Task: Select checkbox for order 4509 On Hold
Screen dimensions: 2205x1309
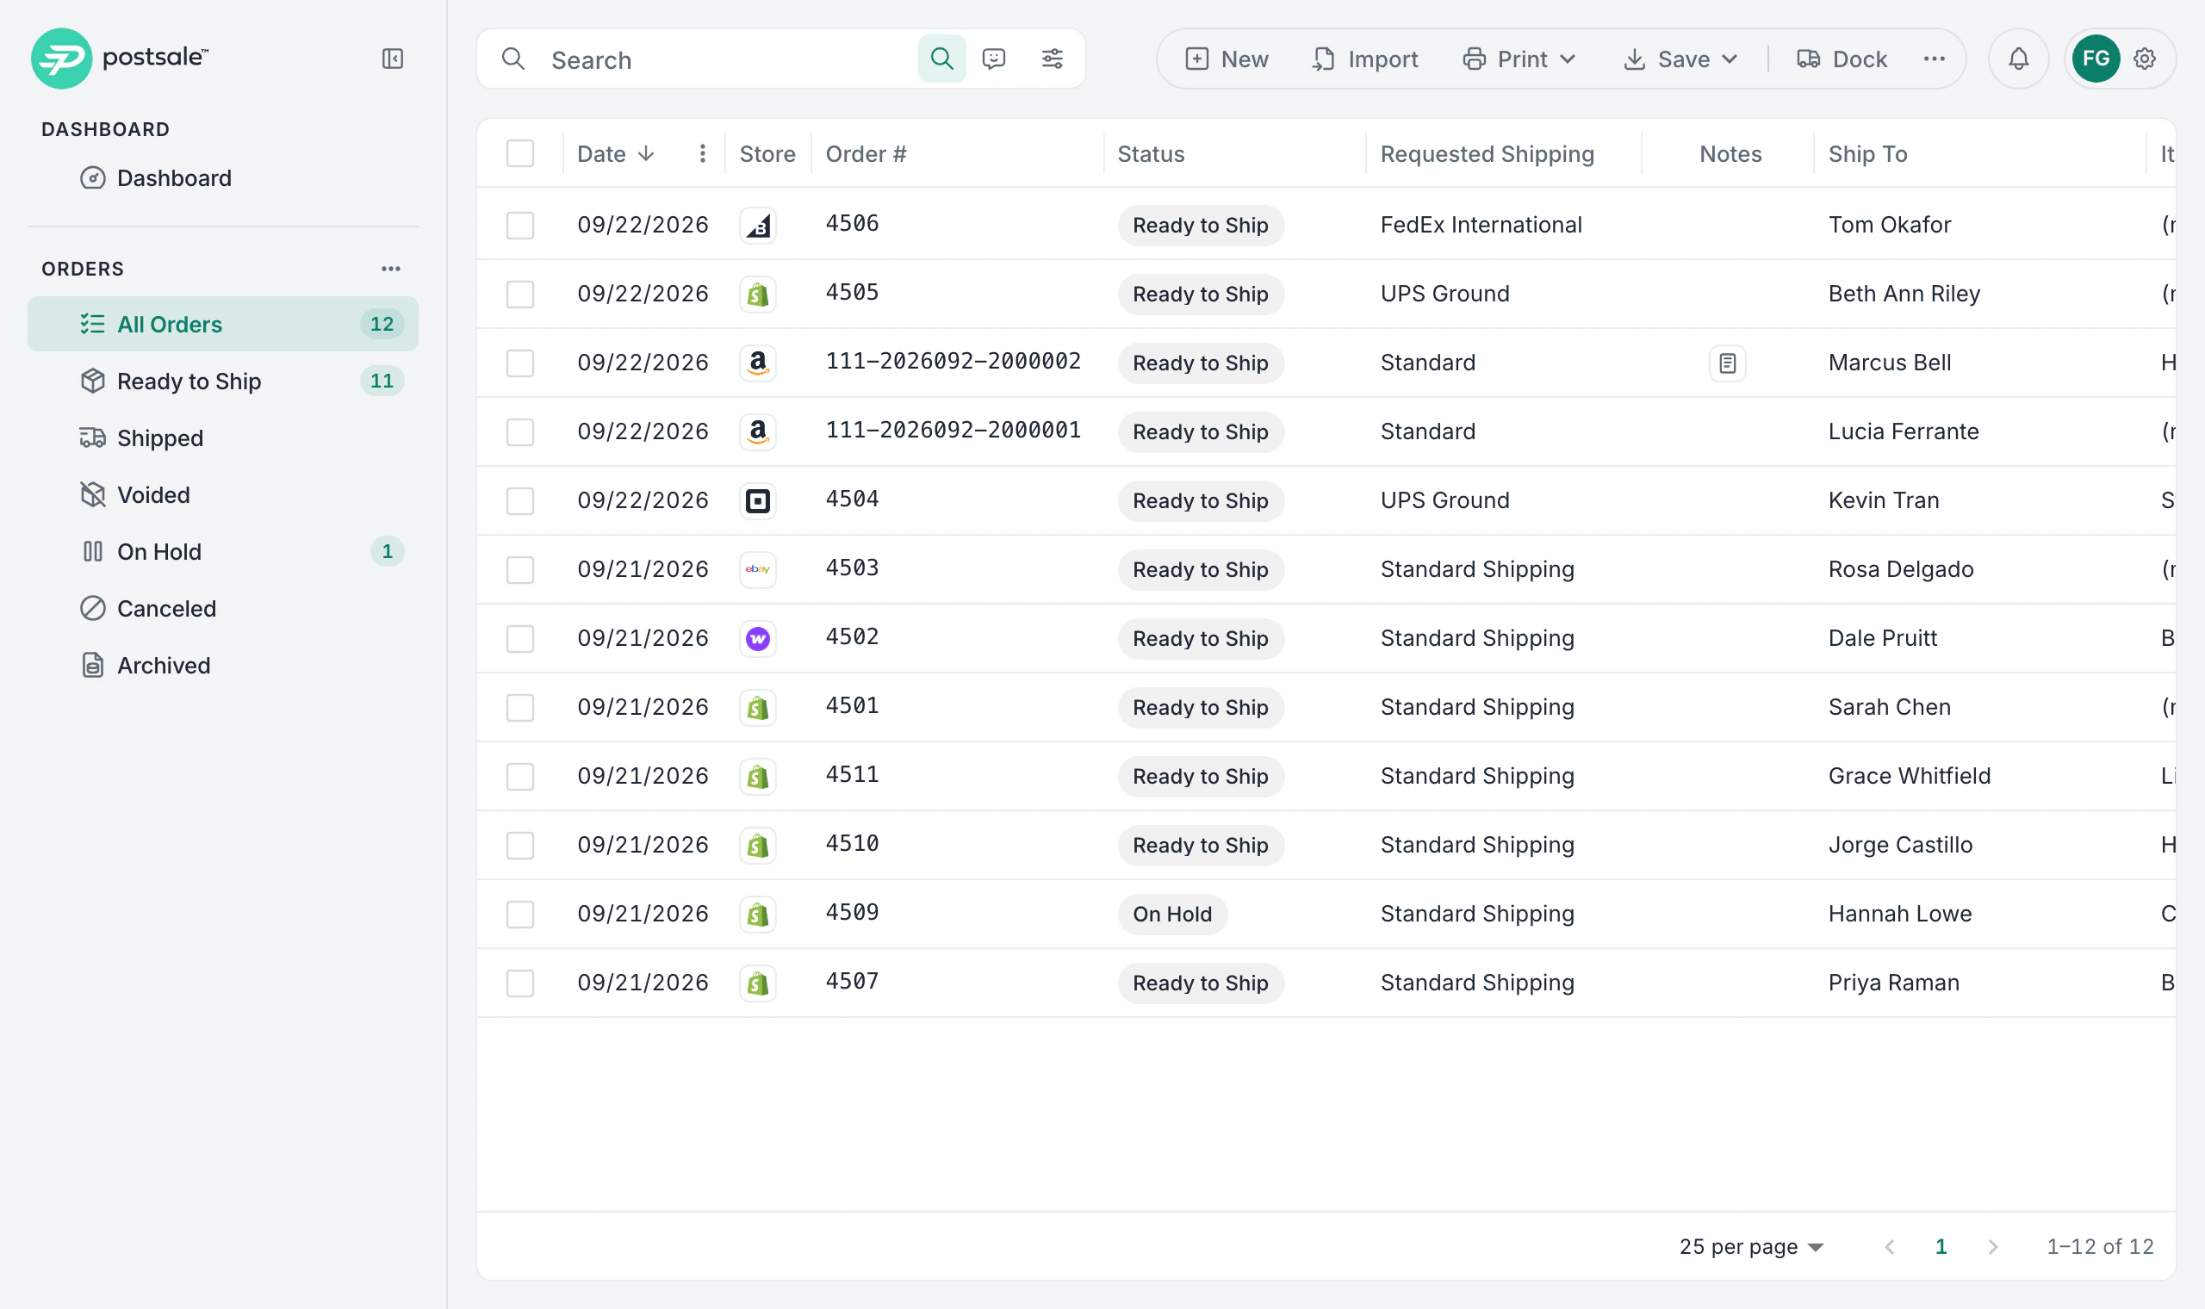Action: tap(520, 915)
